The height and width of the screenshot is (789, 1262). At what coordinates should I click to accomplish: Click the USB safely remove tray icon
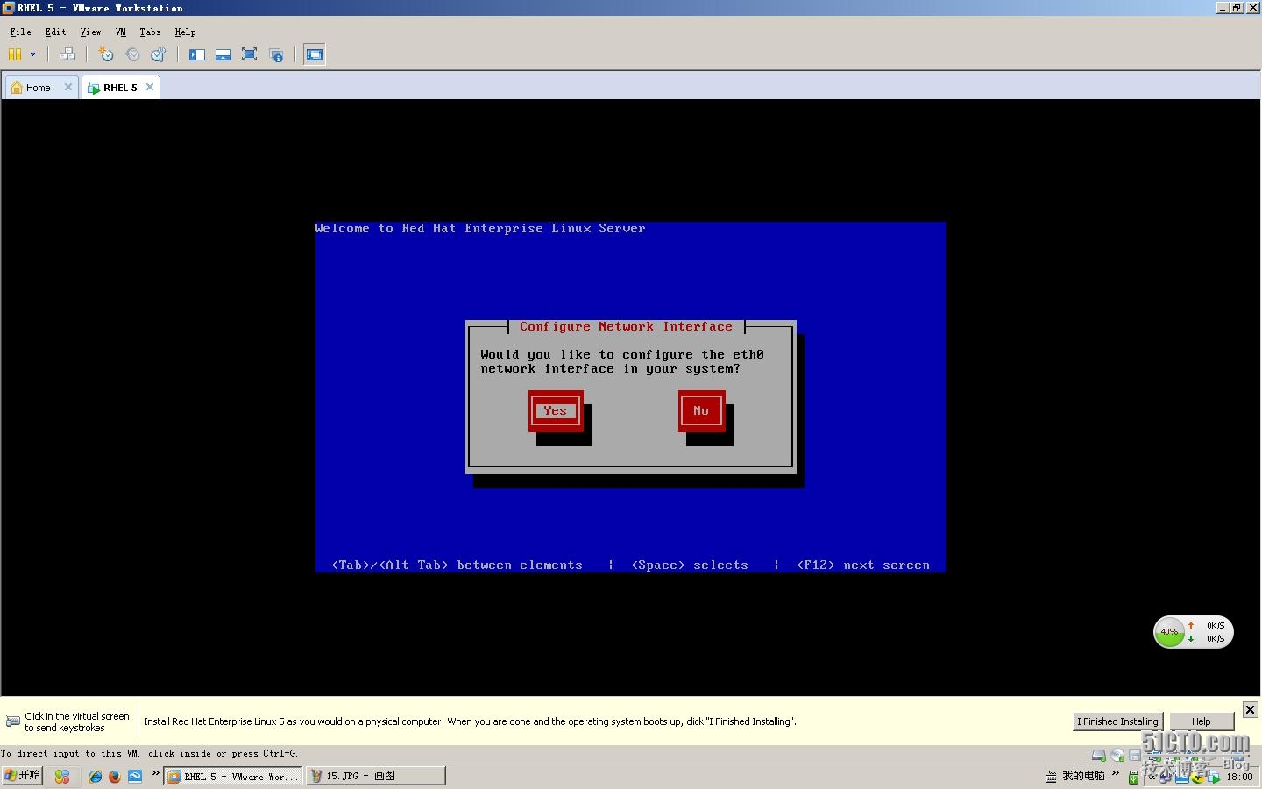pyautogui.click(x=1133, y=777)
